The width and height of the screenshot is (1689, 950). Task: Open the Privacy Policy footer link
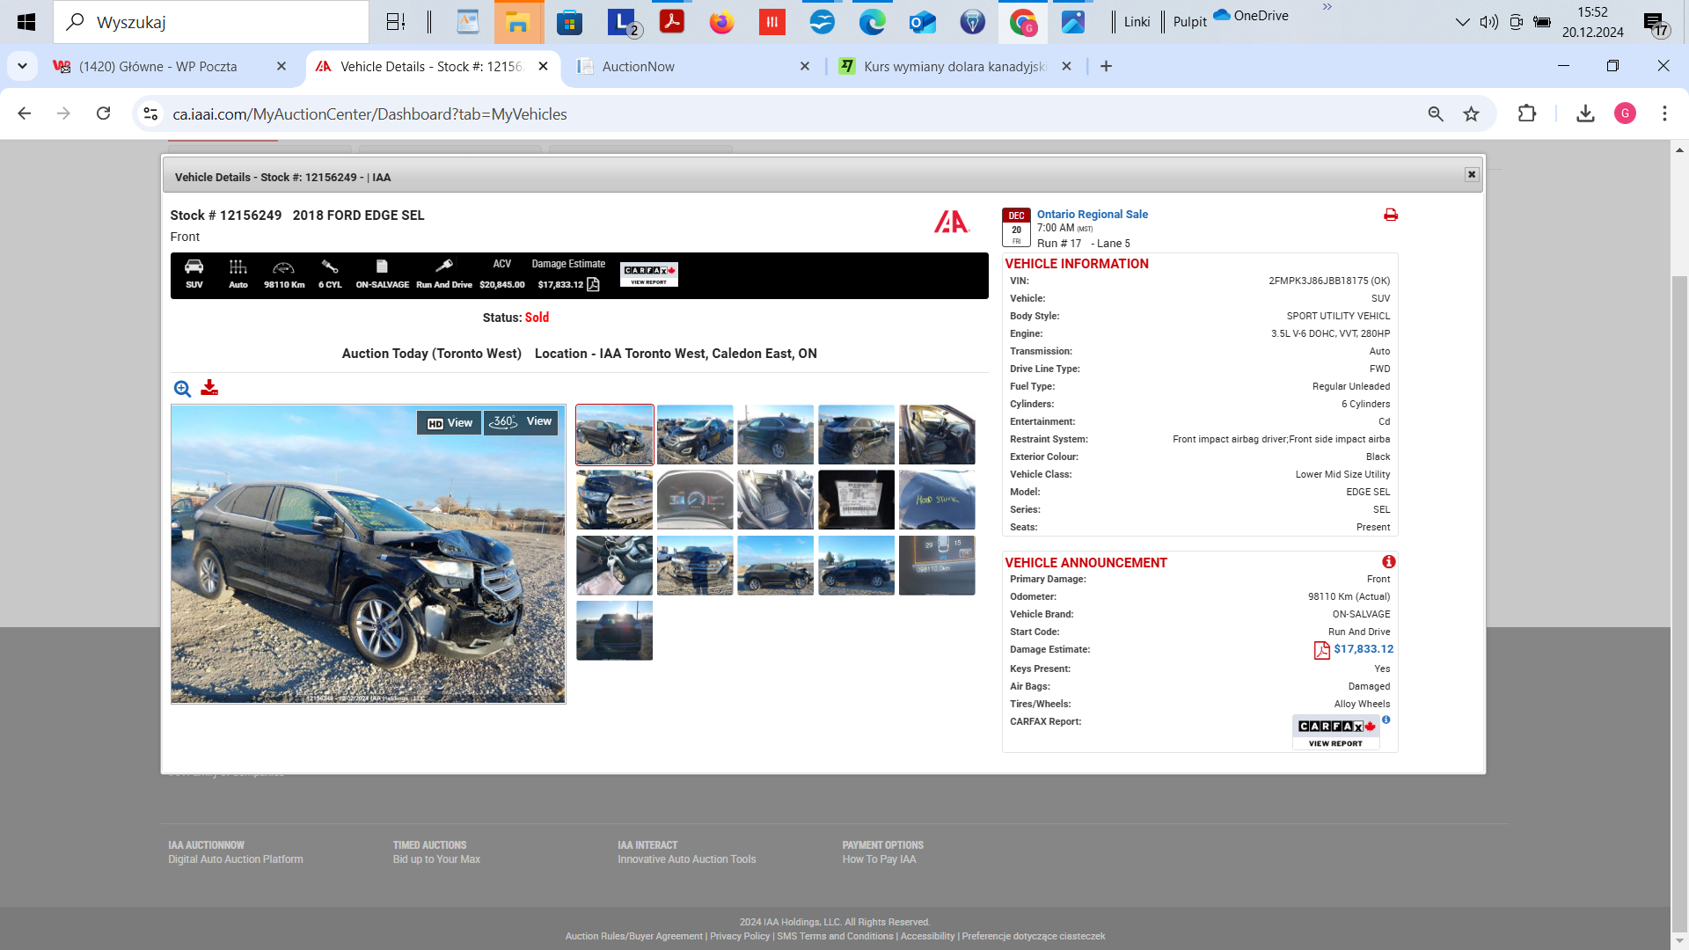click(740, 936)
